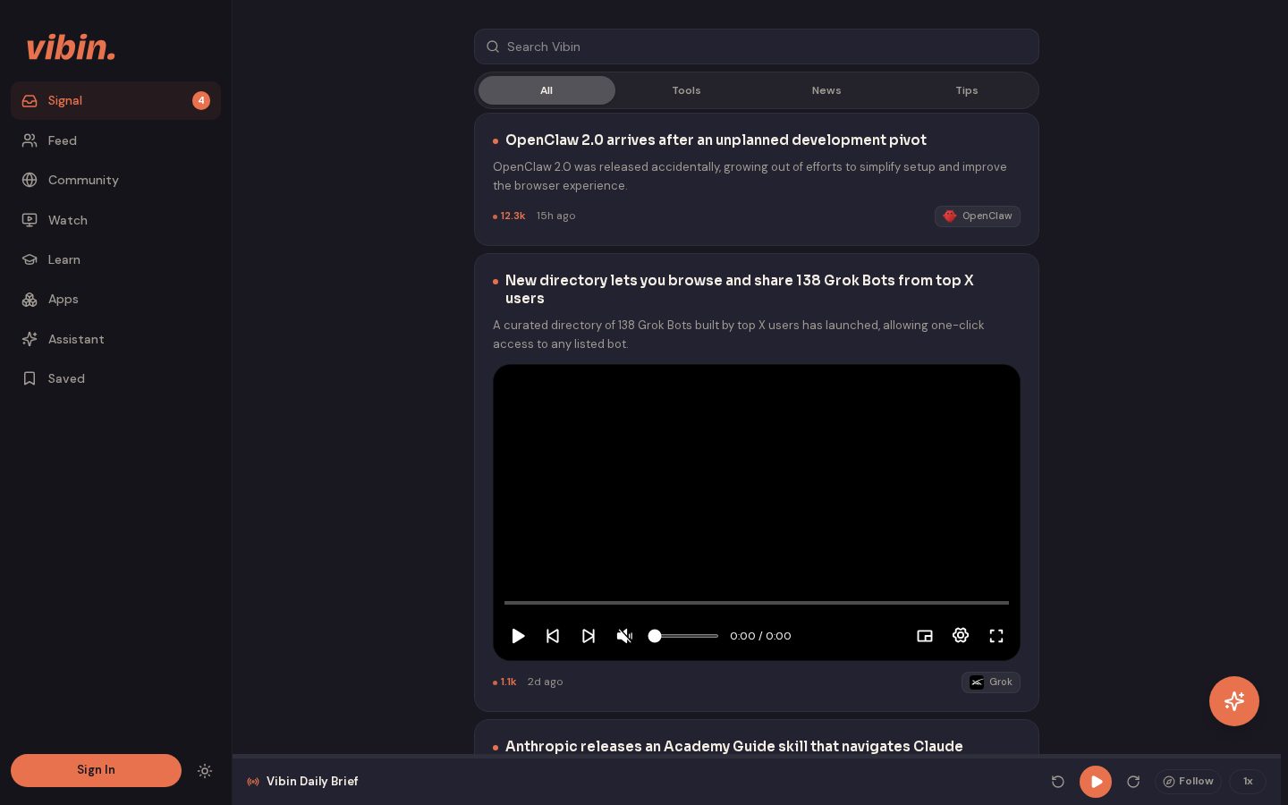Viewport: 1288px width, 805px height.
Task: Open the 138 Grok Bots directory headline
Action: [739, 289]
